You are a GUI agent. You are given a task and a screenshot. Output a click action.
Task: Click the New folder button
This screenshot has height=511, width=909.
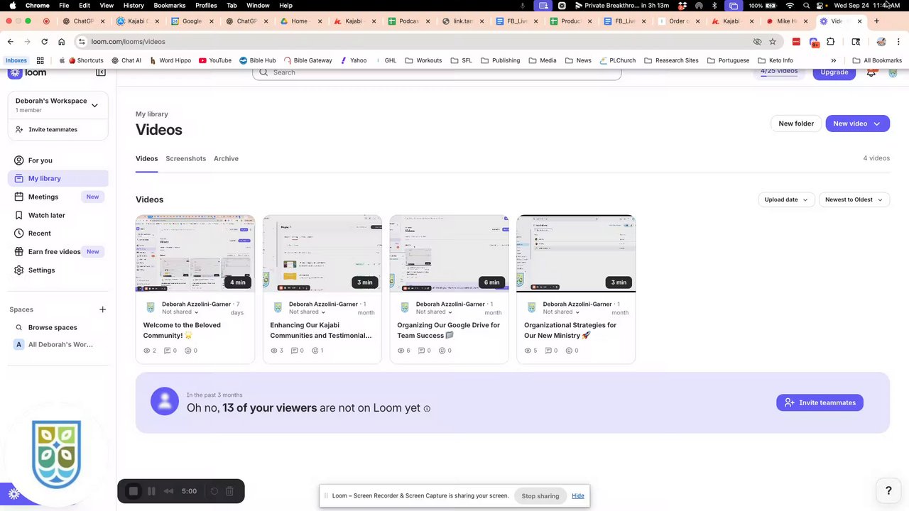(796, 123)
